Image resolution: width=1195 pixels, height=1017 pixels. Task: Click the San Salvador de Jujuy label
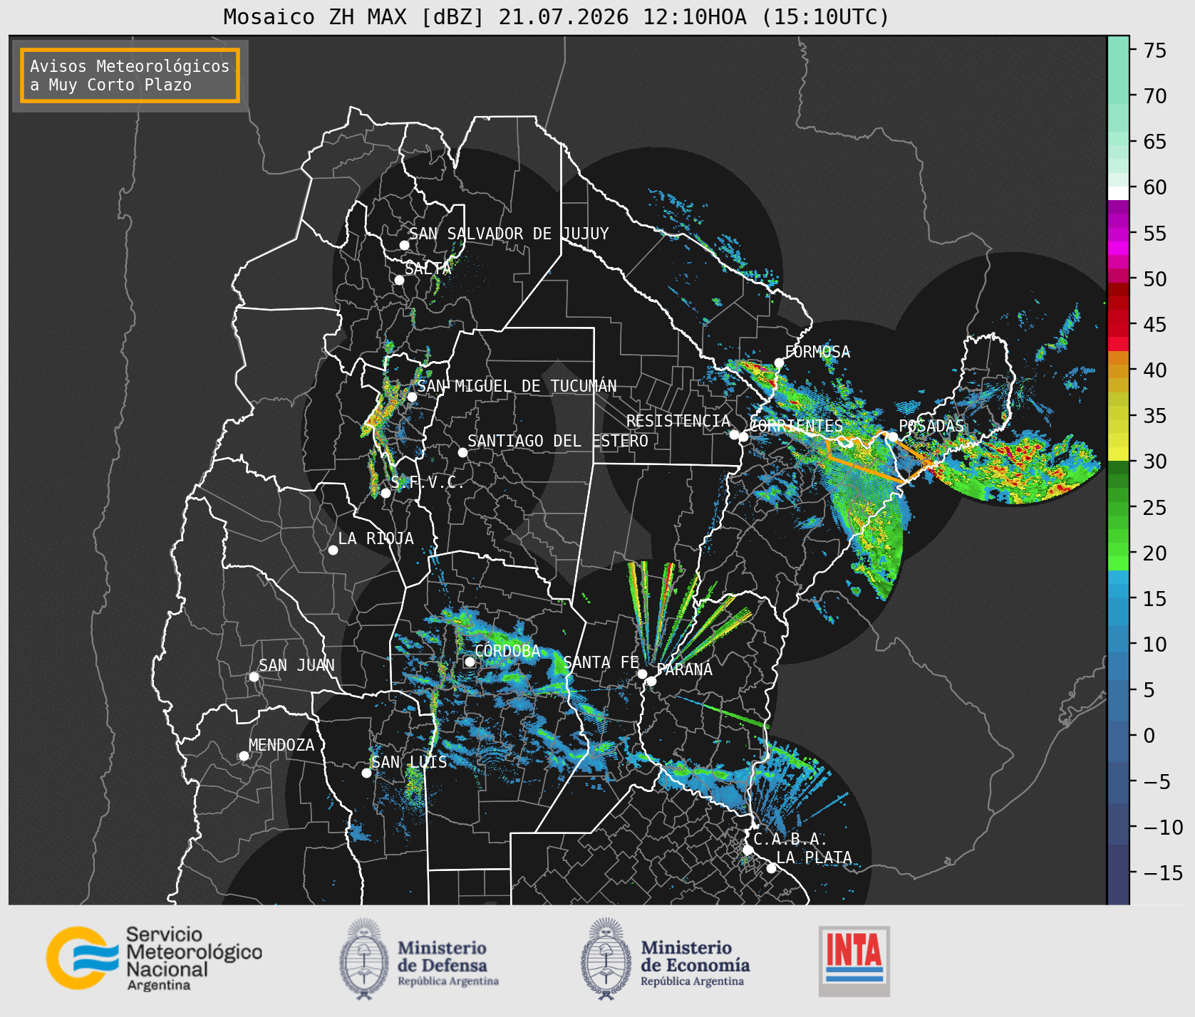point(509,234)
